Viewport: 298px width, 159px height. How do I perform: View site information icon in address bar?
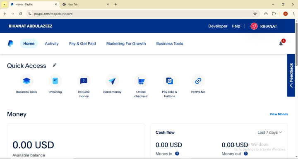click(30, 14)
